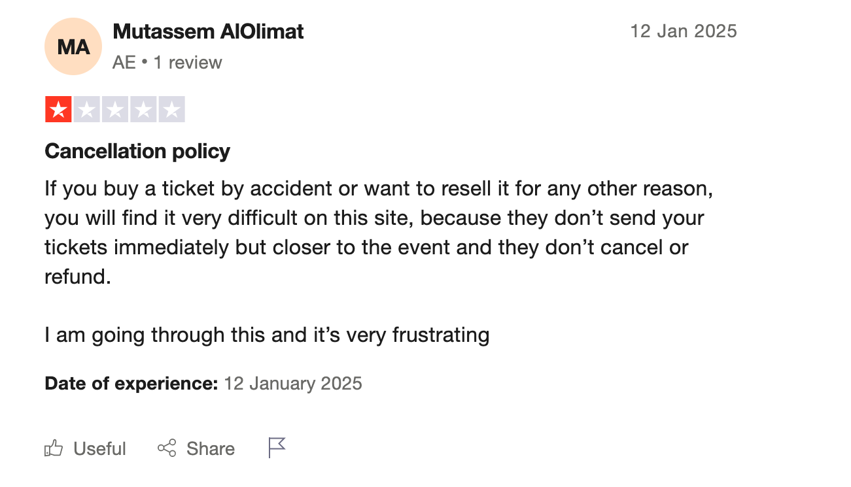Click the 12 Jan 2025 date

tap(684, 31)
